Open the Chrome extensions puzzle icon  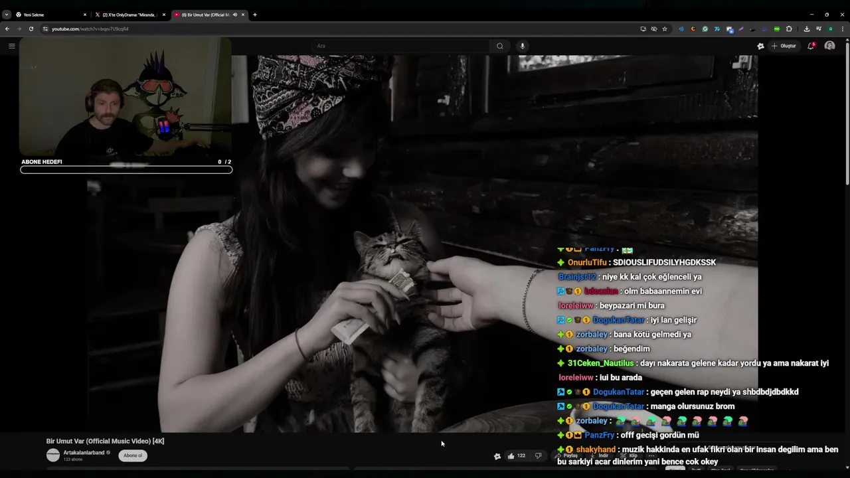pyautogui.click(x=789, y=29)
